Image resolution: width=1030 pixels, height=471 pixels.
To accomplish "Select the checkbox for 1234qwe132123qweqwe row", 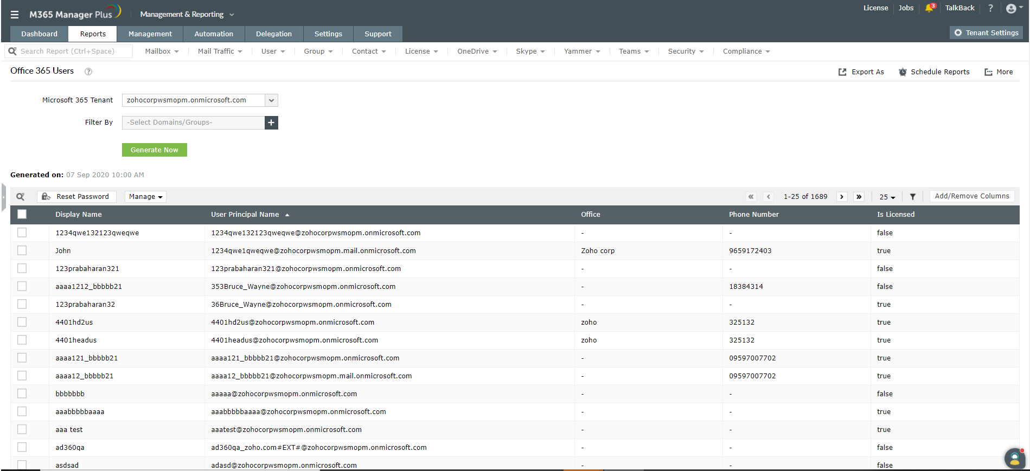I will click(x=22, y=233).
